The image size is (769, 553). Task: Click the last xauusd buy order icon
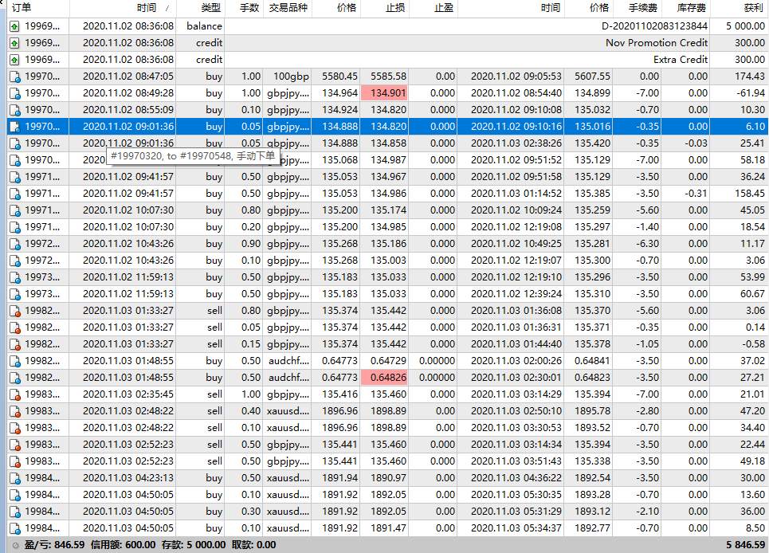coord(14,528)
